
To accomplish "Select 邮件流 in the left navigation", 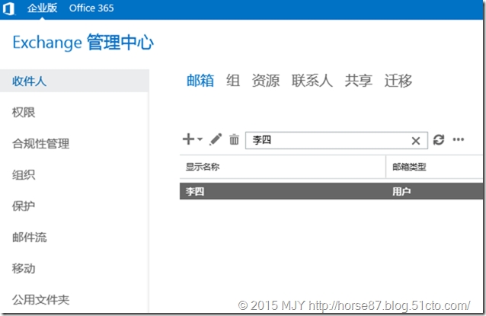I will (30, 238).
